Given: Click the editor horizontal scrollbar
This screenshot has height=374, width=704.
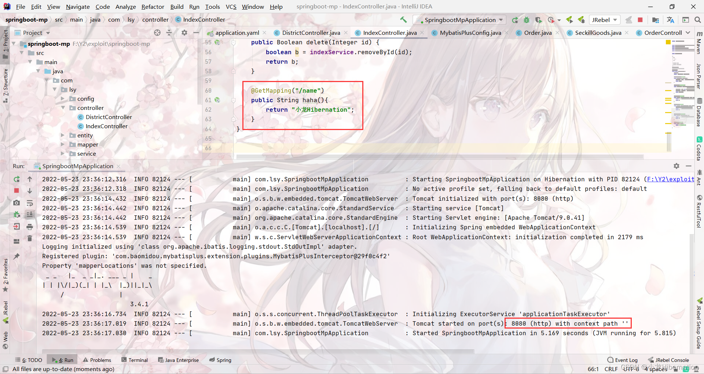Looking at the screenshot, I should (440, 157).
